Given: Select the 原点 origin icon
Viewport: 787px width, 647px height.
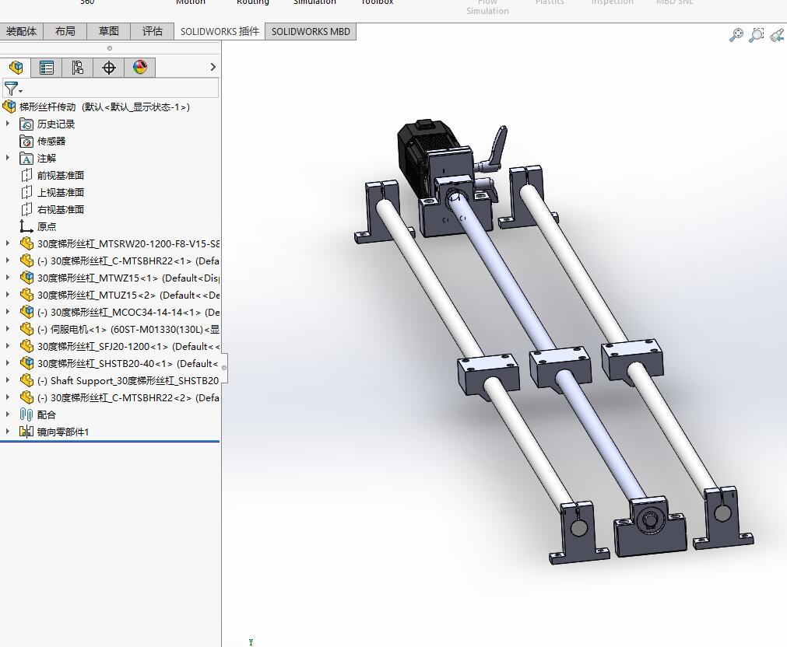Looking at the screenshot, I should click(x=26, y=227).
